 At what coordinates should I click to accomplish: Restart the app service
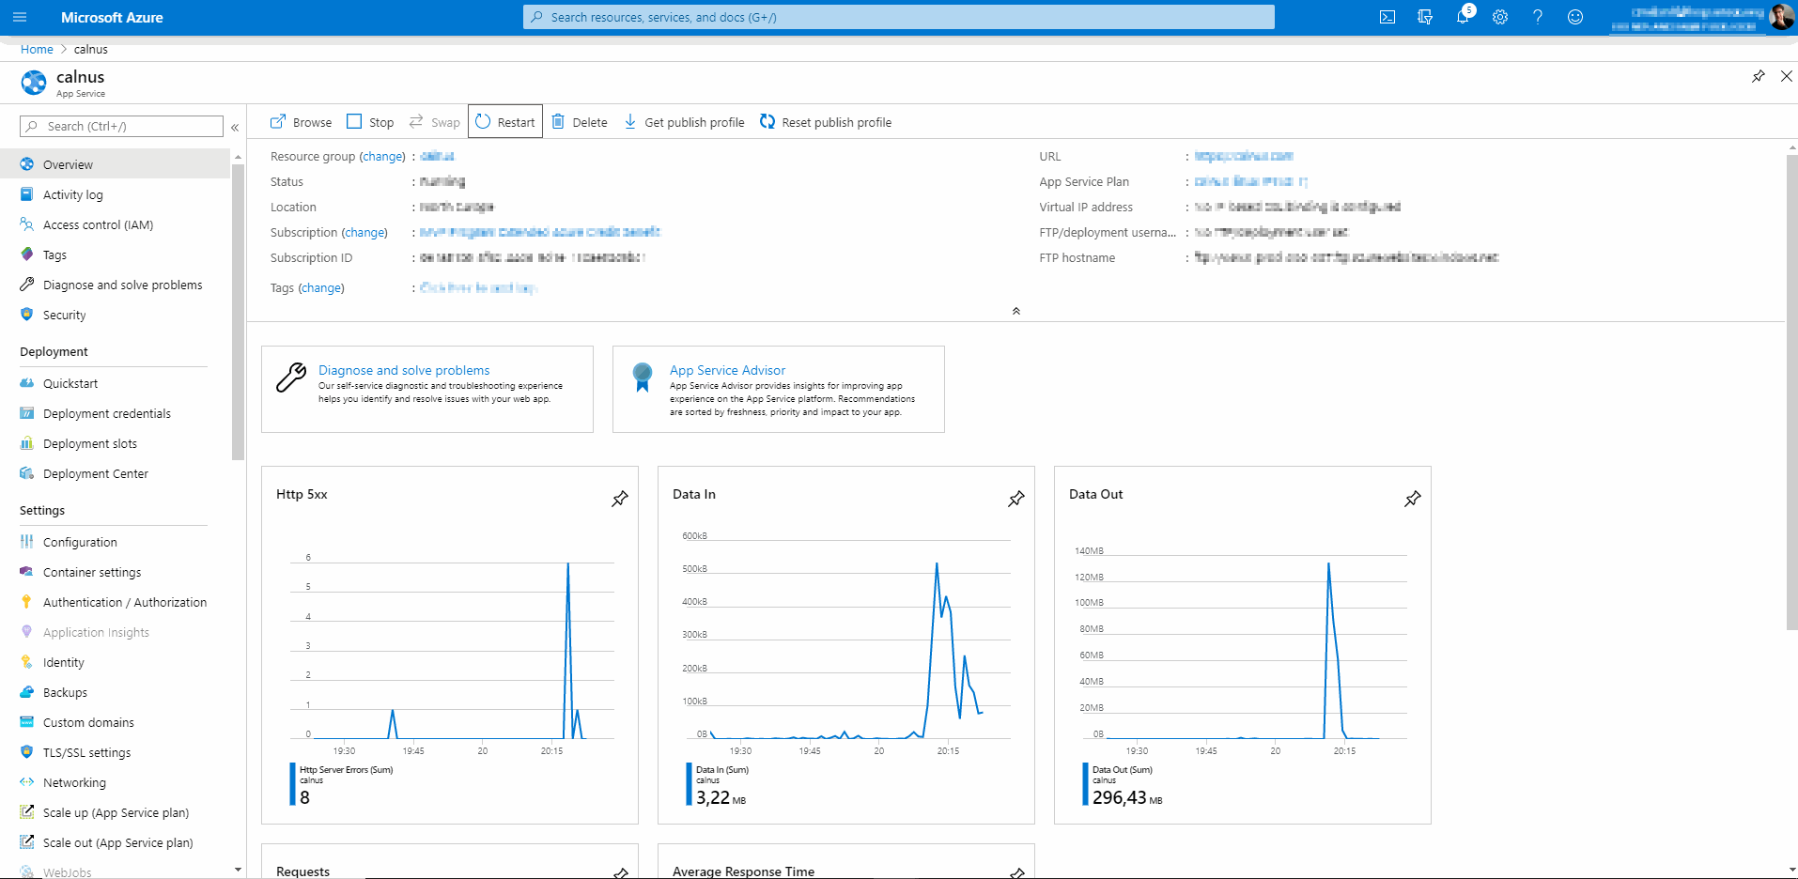click(505, 122)
